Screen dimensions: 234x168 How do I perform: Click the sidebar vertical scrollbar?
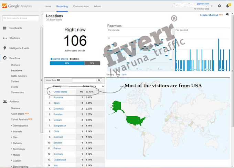coord(42,80)
